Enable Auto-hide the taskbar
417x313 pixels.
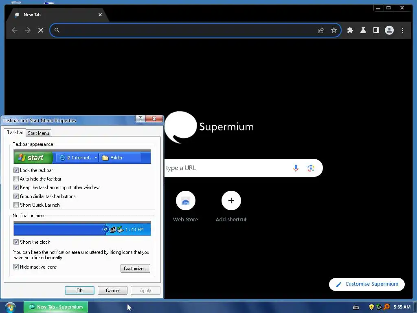[x=16, y=179]
